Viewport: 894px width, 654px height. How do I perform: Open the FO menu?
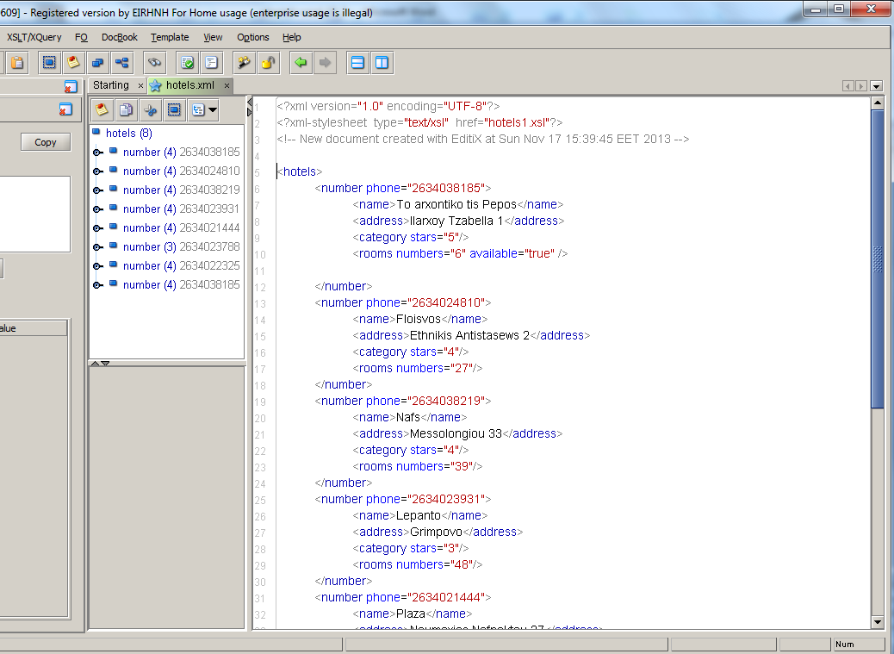tap(81, 37)
